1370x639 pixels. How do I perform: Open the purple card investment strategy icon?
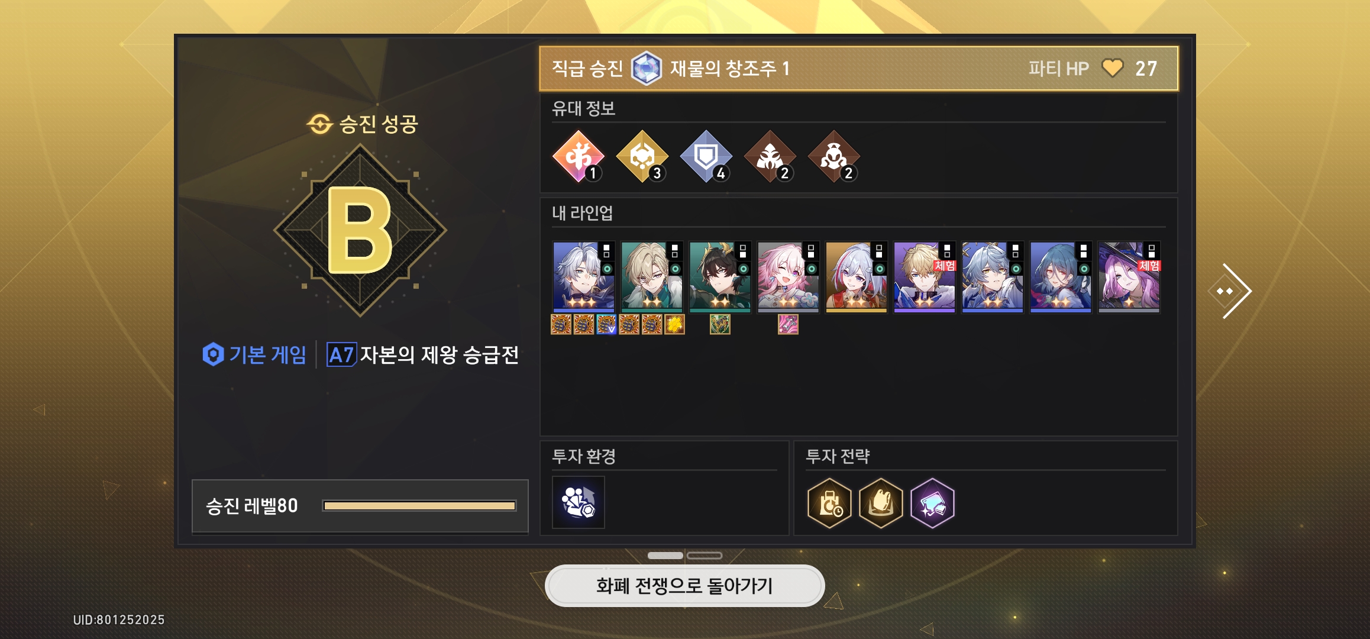933,504
